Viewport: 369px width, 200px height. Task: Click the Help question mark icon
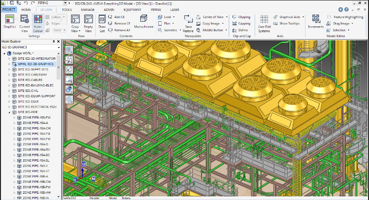click(346, 10)
